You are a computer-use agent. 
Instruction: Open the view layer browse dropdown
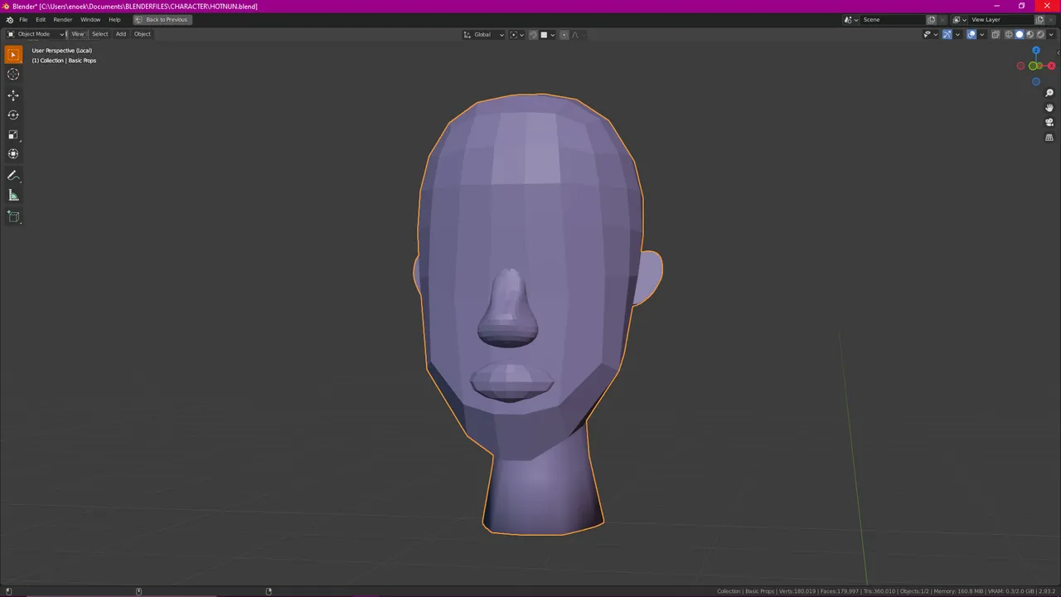coord(959,20)
